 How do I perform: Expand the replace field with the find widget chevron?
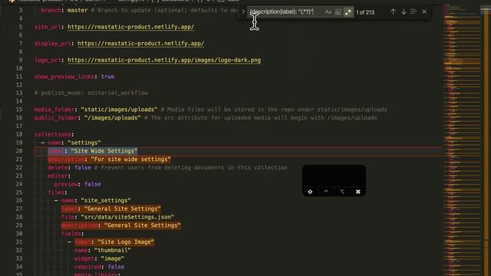tap(243, 12)
